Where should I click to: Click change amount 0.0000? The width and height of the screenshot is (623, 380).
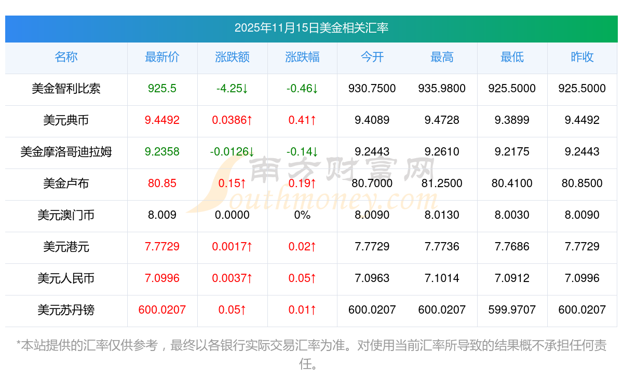tap(232, 215)
